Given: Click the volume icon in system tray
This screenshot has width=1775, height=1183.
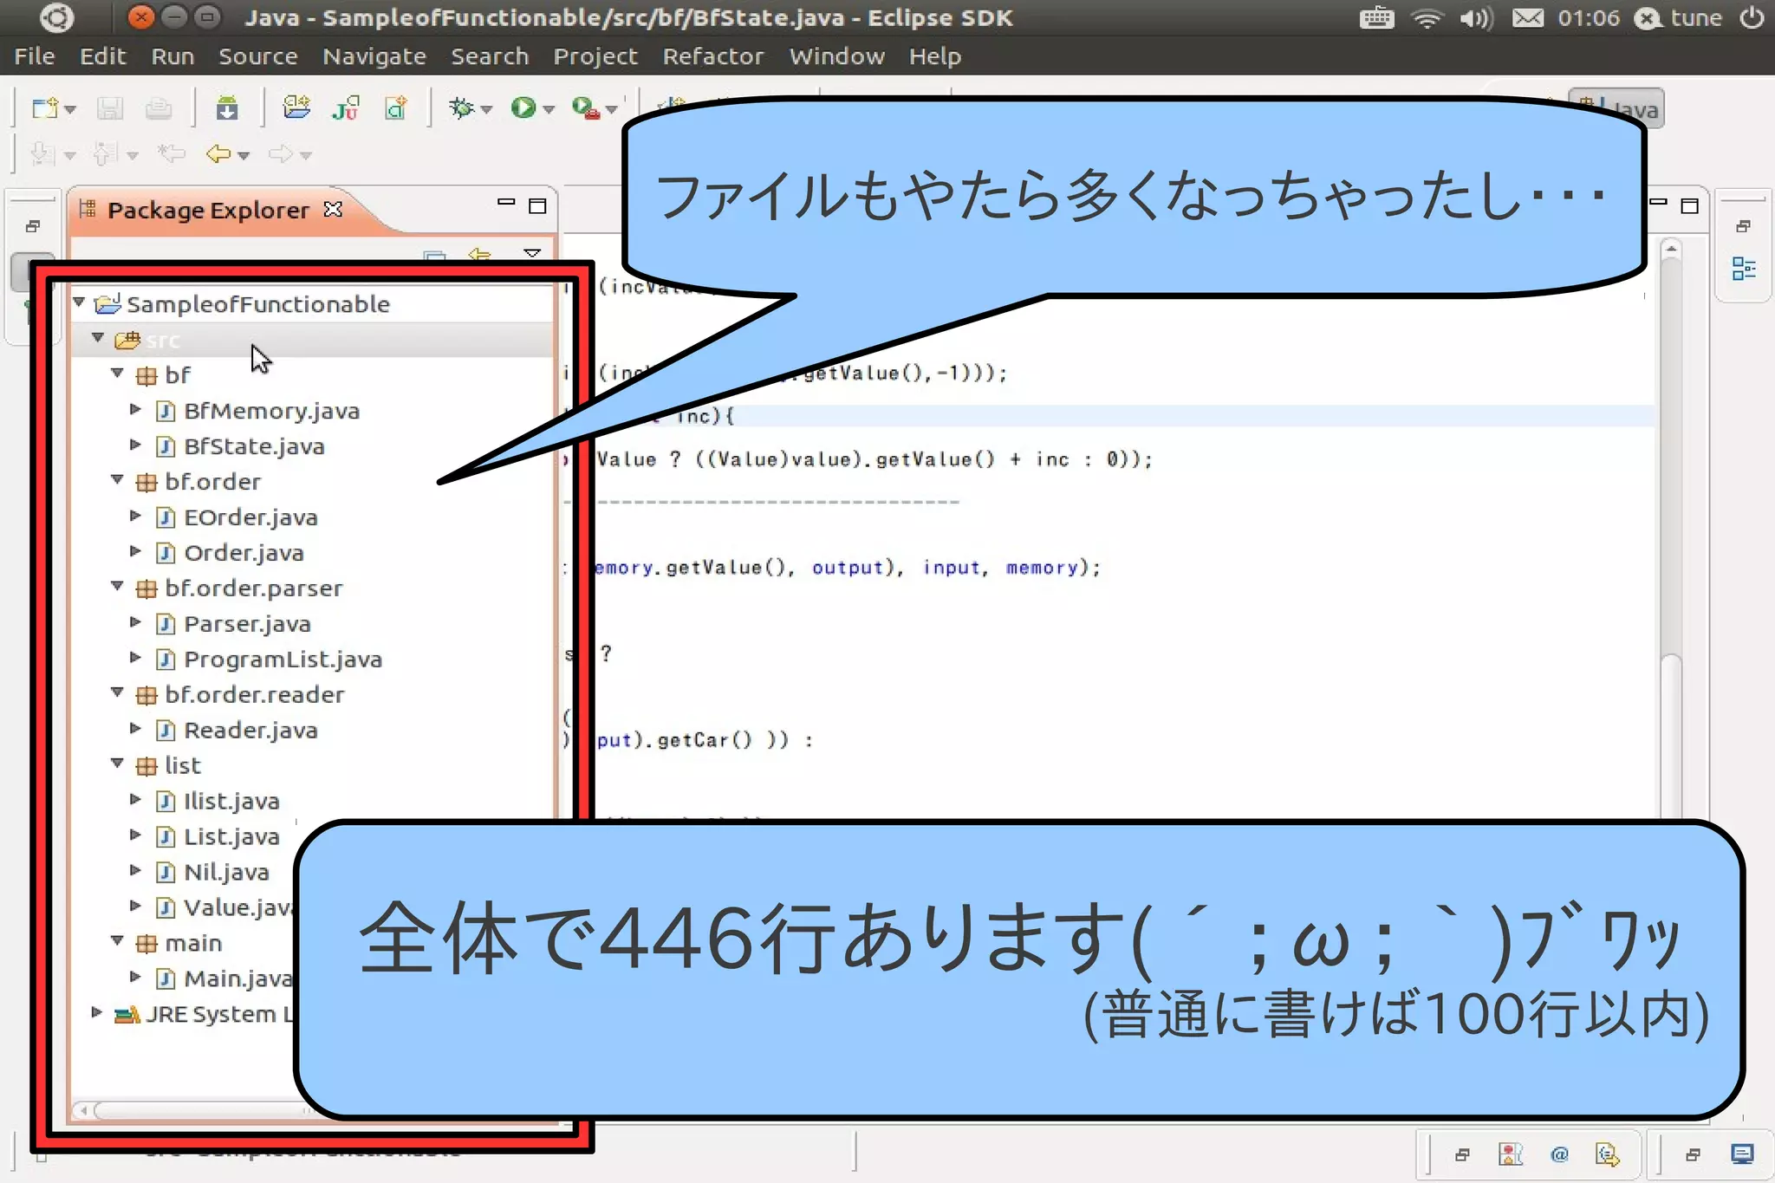Looking at the screenshot, I should (1476, 18).
